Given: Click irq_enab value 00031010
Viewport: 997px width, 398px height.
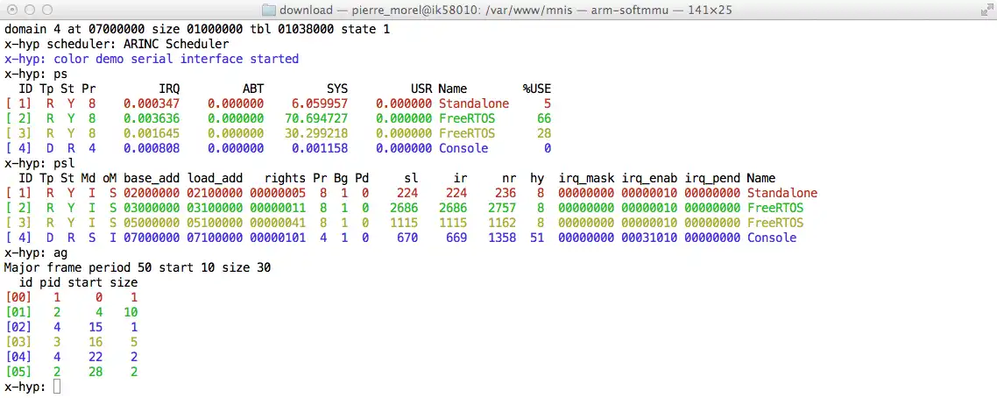Looking at the screenshot, I should click(x=650, y=238).
